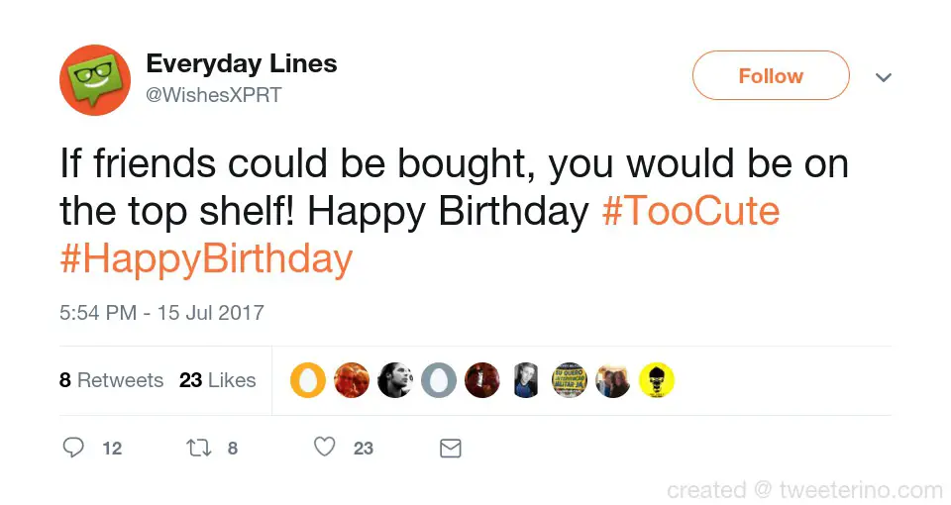The image size is (951, 505).
Task: Expand the tweet options chevron menu
Action: [884, 77]
